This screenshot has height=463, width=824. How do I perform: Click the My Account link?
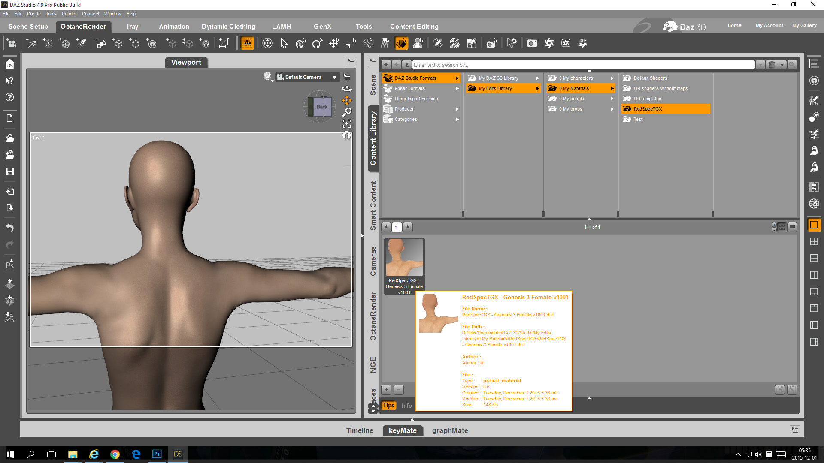(x=769, y=25)
